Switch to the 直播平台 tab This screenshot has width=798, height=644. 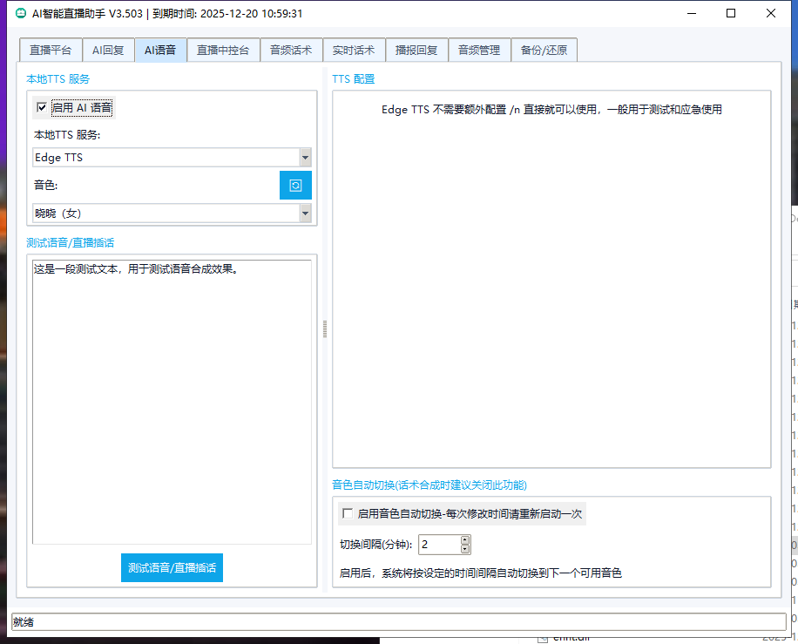(x=51, y=51)
